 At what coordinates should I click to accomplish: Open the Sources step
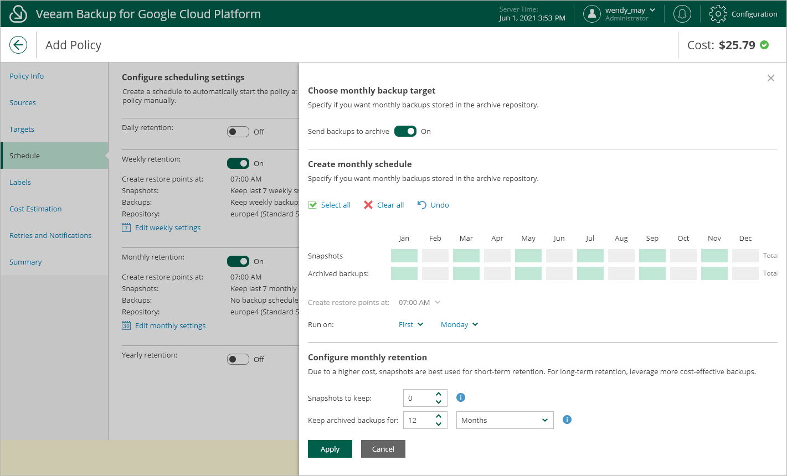tap(23, 102)
